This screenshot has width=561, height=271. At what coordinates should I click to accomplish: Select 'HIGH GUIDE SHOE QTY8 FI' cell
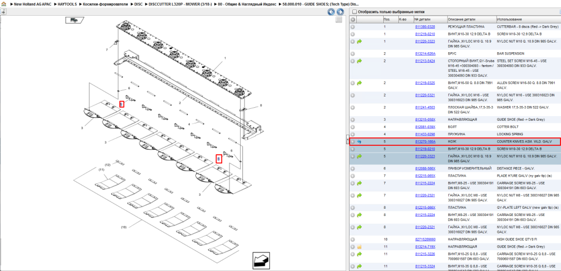point(518,239)
